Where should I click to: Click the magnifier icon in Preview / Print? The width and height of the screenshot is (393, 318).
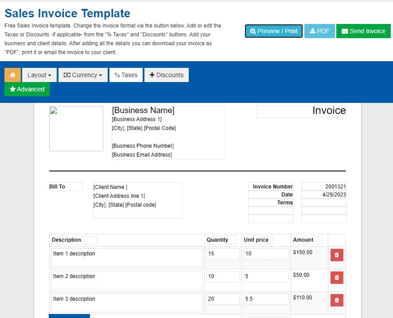(x=253, y=31)
